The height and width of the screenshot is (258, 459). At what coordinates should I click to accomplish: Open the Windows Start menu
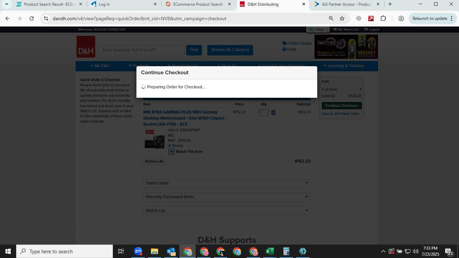point(8,251)
